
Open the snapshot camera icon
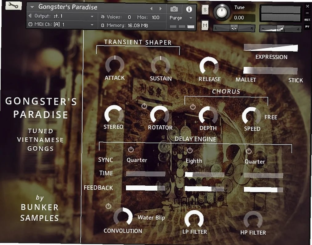[x=174, y=9]
